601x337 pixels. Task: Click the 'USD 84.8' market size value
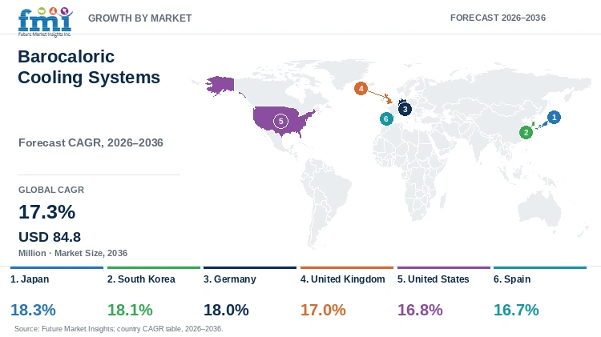(50, 237)
